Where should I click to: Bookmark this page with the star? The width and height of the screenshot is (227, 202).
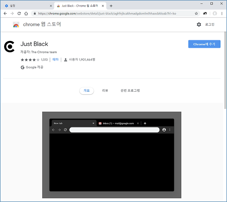(x=196, y=14)
